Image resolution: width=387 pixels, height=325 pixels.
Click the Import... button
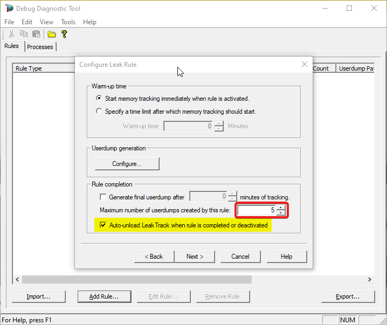(x=39, y=296)
